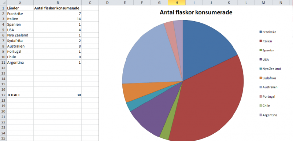Select cell containing TOTALT
Image resolution: width=293 pixels, height=141 pixels.
tap(20, 95)
